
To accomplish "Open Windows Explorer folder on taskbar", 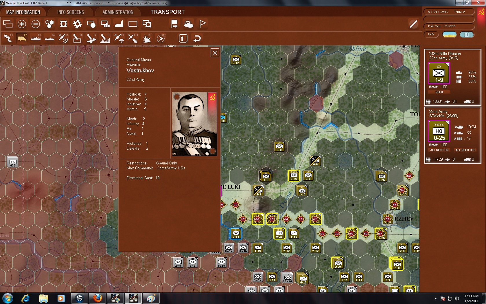I will tap(43, 298).
